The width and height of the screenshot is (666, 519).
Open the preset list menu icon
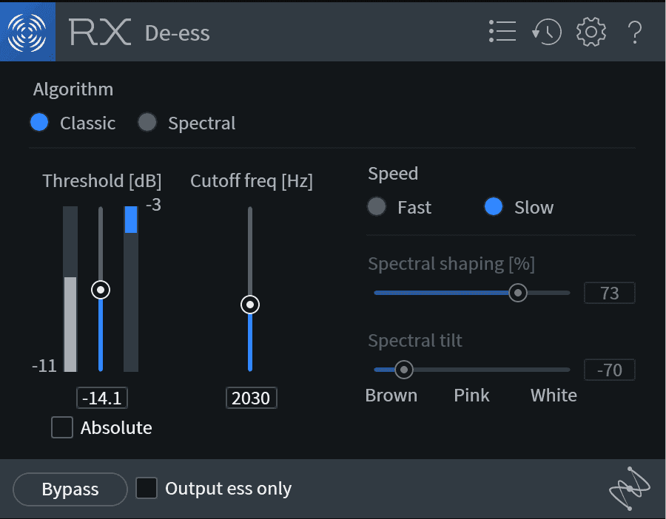[502, 31]
